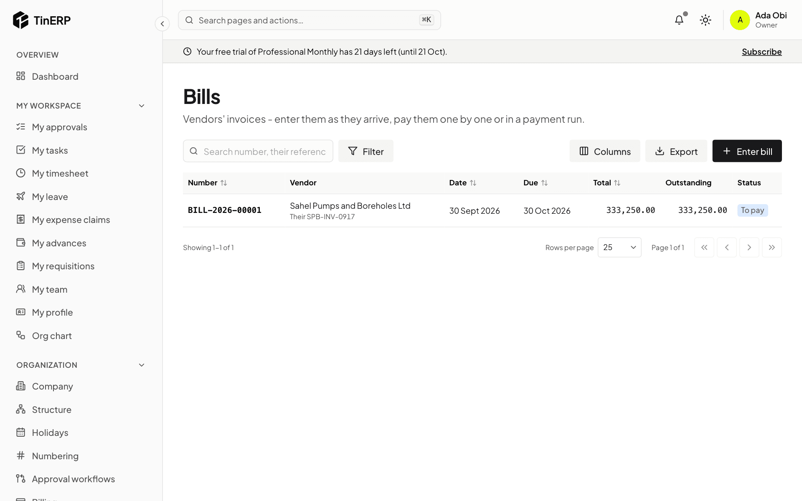
Task: Click the Approval workflows branch icon
Action: coord(20,479)
